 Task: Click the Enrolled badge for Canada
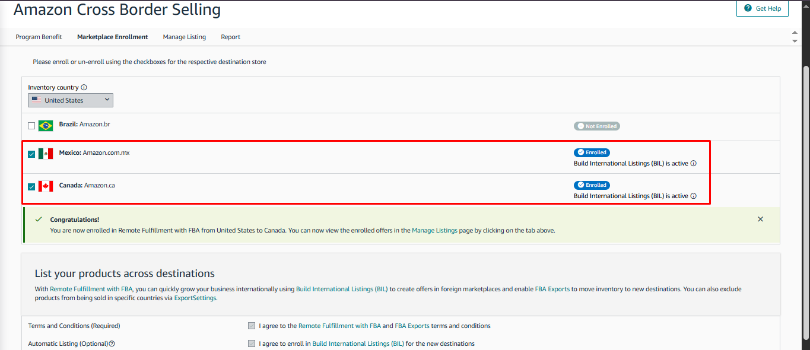pyautogui.click(x=592, y=185)
